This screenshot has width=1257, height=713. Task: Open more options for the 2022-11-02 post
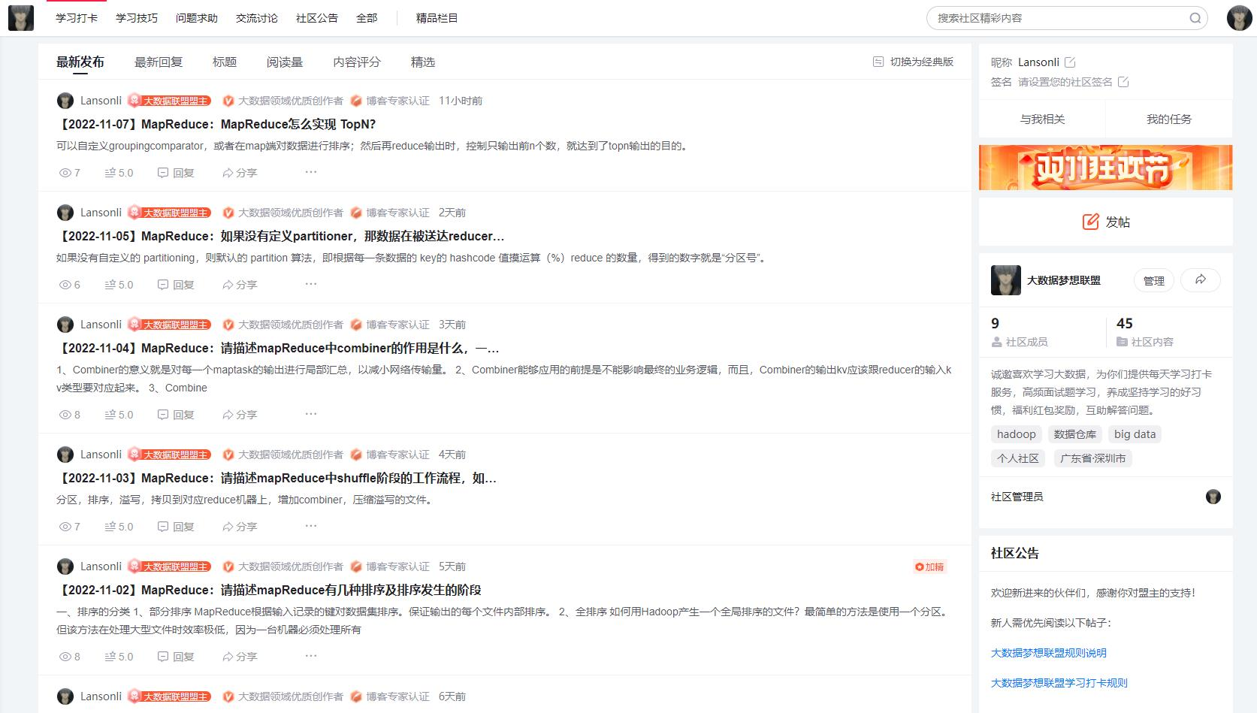click(x=311, y=656)
